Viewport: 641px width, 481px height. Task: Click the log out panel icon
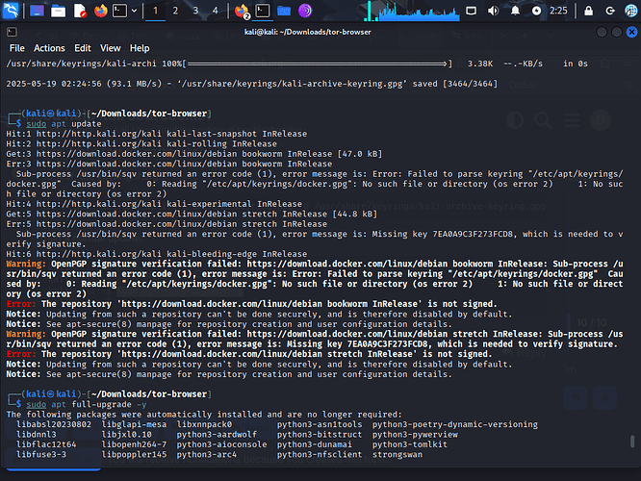point(610,11)
